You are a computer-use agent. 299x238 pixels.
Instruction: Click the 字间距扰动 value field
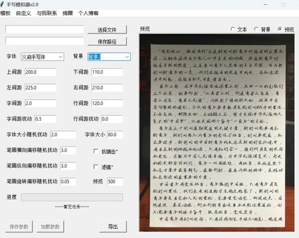[x=45, y=119]
